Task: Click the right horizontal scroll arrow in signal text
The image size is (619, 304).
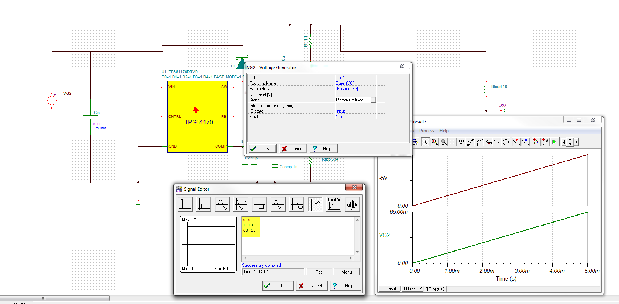Action: click(351, 258)
